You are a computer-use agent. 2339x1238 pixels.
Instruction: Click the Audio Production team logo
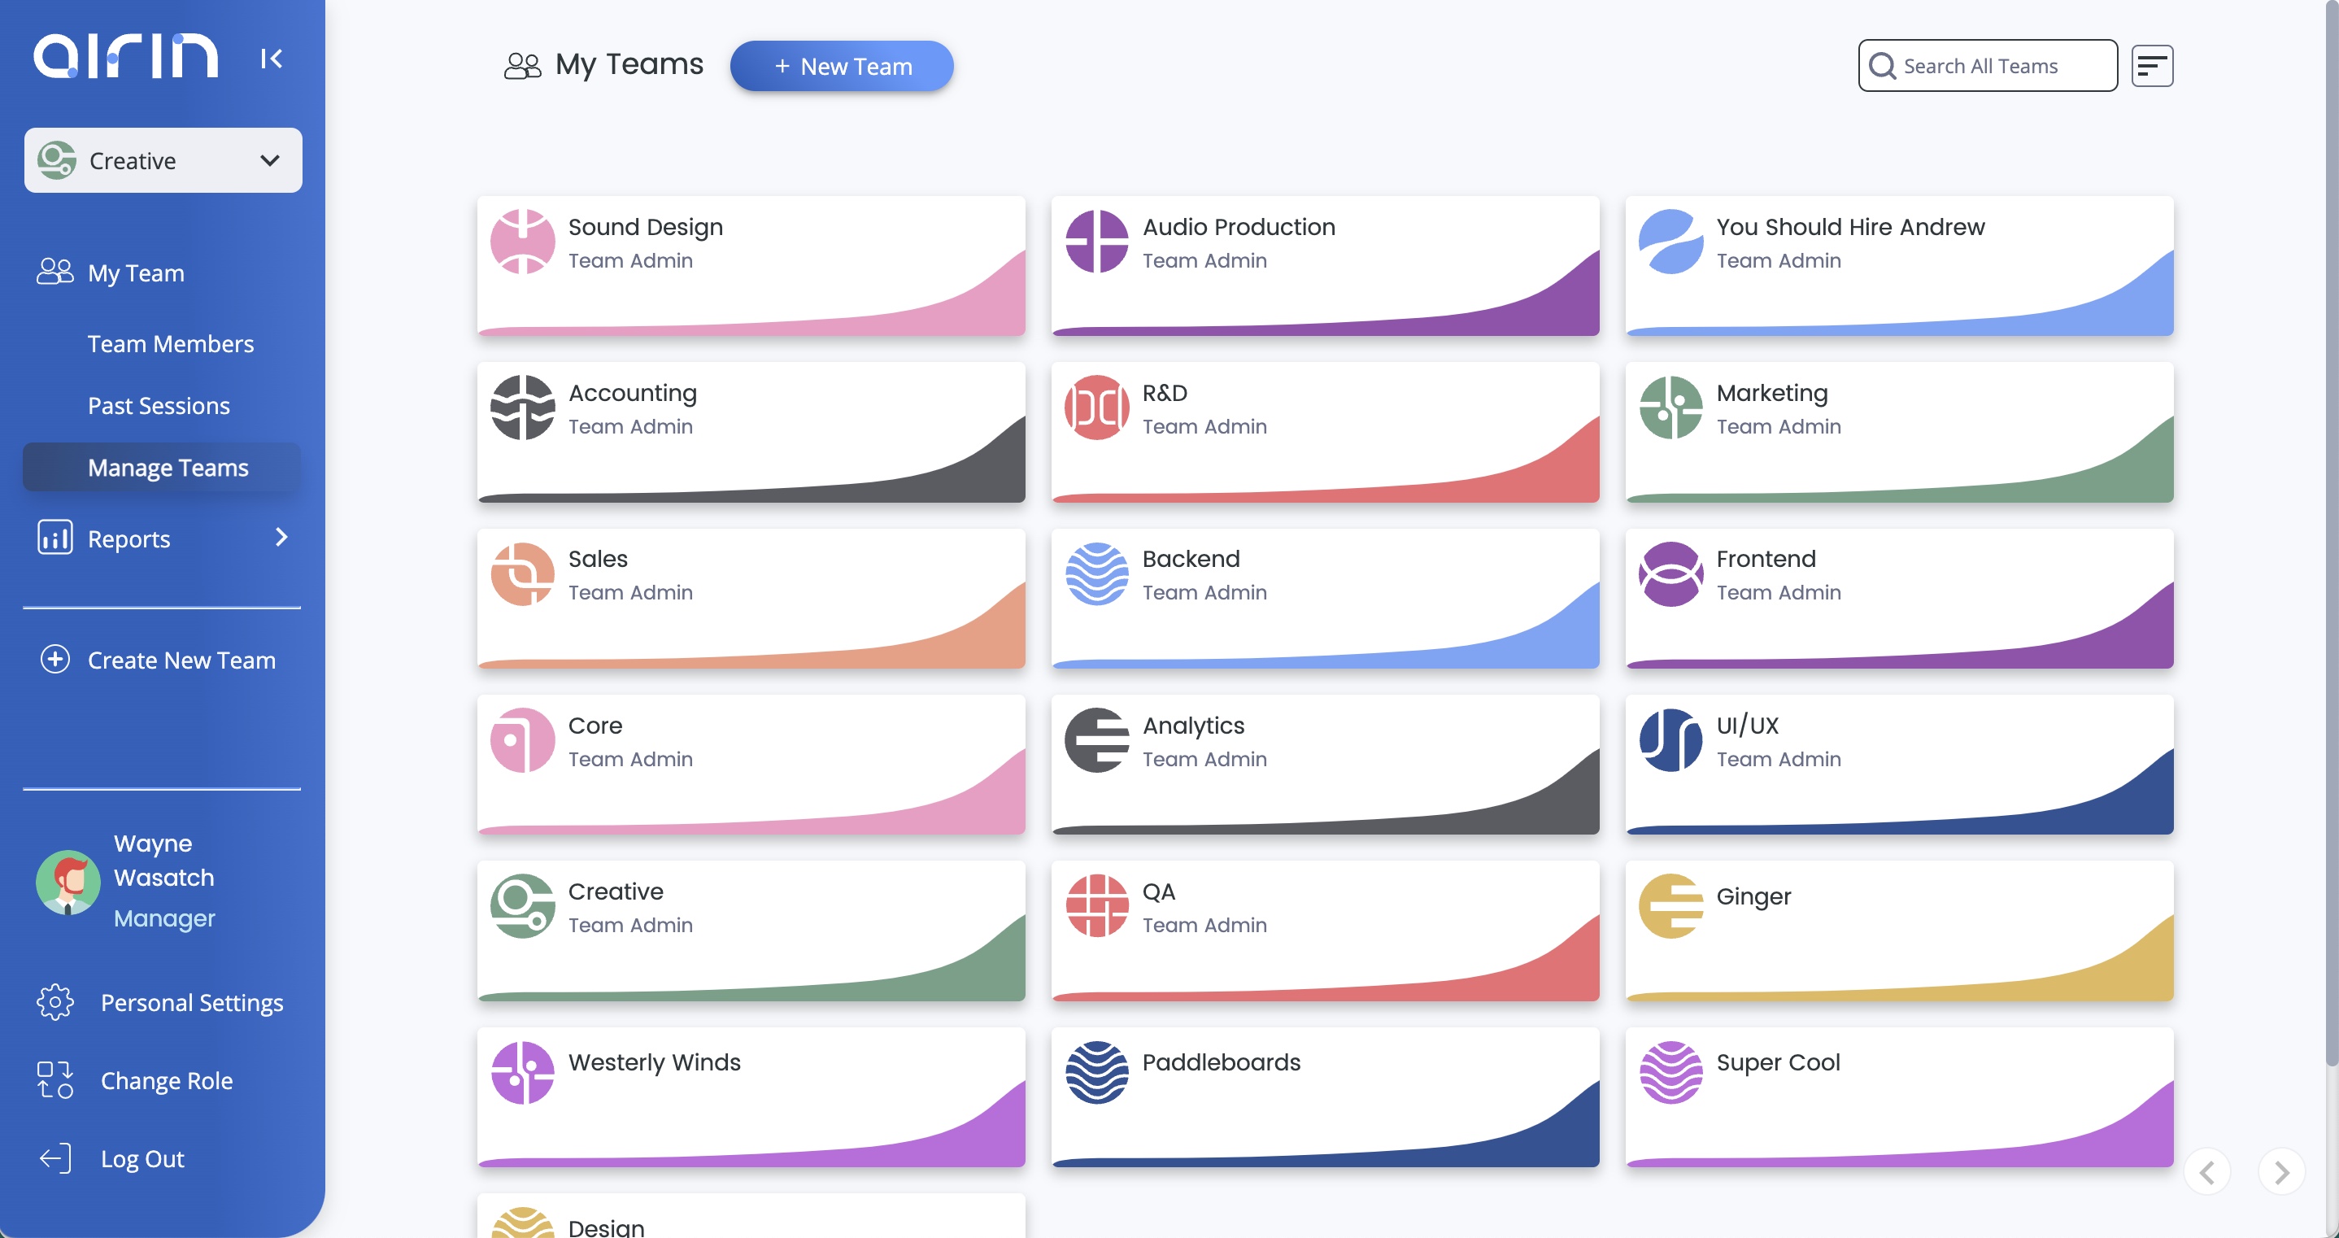[x=1097, y=241]
